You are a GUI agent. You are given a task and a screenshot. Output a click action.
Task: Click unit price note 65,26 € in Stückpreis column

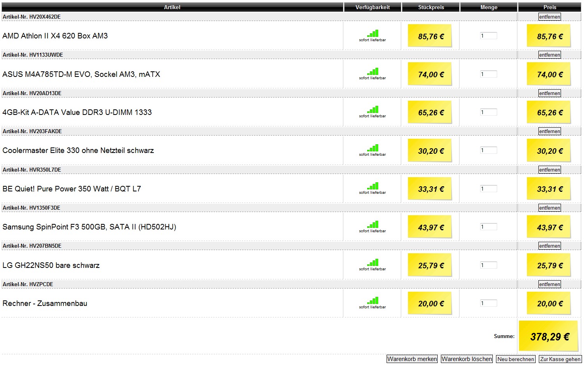pyautogui.click(x=430, y=112)
